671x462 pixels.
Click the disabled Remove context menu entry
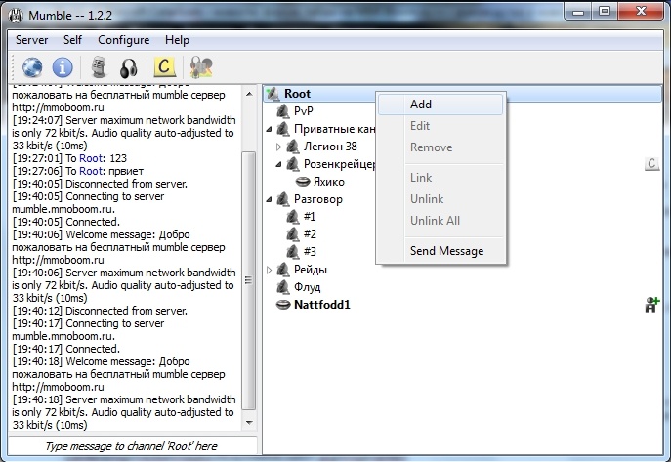pyautogui.click(x=440, y=147)
